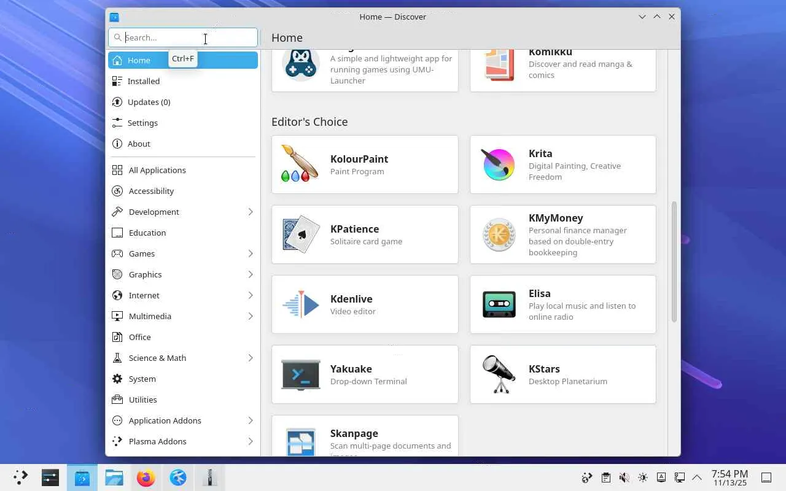The image size is (786, 491).
Task: Click the Kdenlive video editor icon
Action: pyautogui.click(x=300, y=304)
